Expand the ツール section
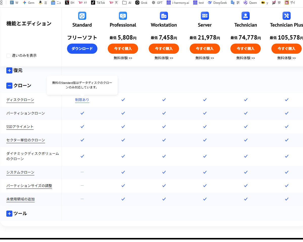This screenshot has width=303, height=242. [9, 214]
